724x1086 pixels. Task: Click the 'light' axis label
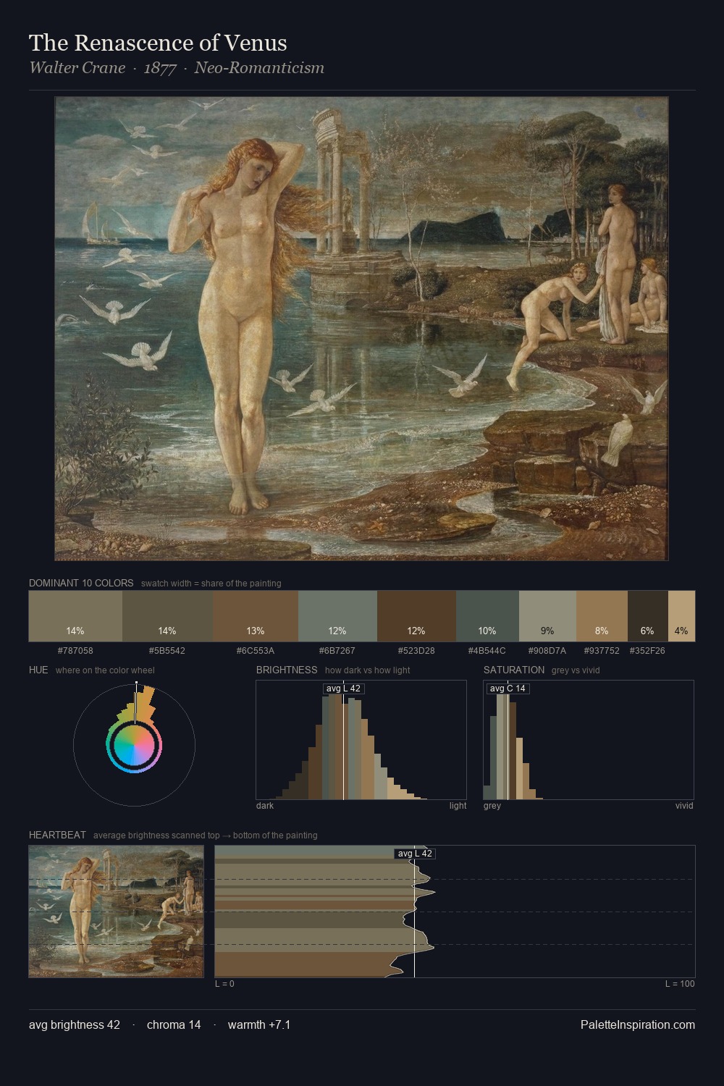tap(458, 806)
